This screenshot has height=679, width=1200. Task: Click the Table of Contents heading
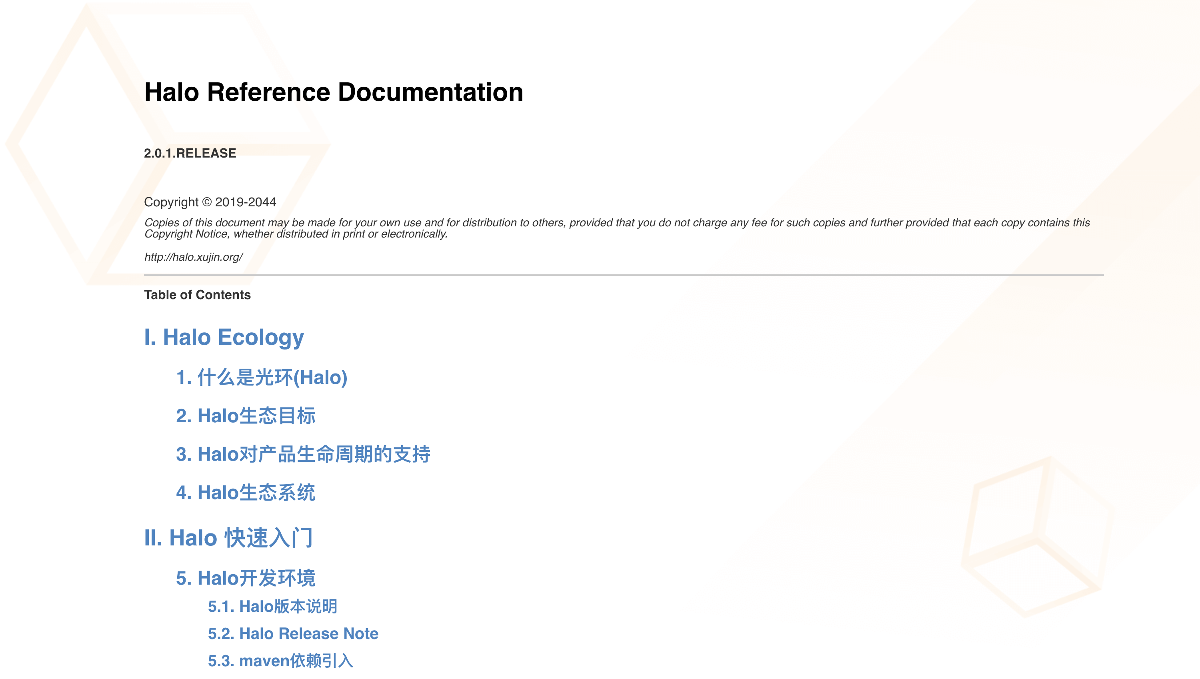point(197,295)
